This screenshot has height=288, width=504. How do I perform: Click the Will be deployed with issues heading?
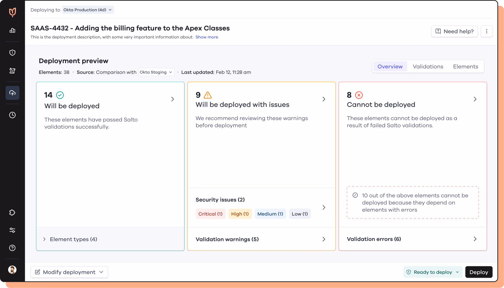coord(242,105)
